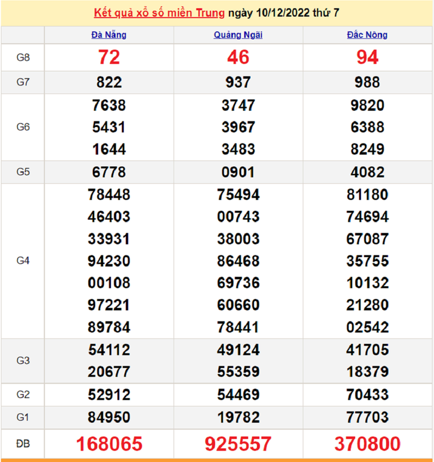Select the G1 number 84950
The image size is (434, 462).
[109, 417]
